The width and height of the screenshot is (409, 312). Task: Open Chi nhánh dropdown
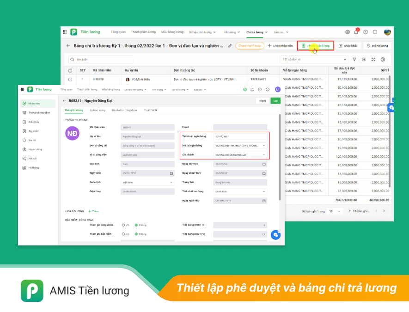point(240,155)
